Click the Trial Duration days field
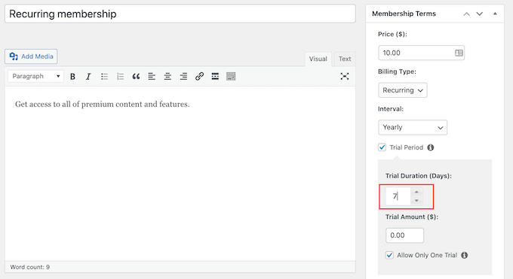Viewport: 513px width, 279px height. [x=398, y=196]
